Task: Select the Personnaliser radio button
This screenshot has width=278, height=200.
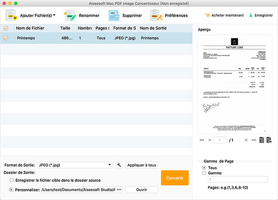Action: 11,190
